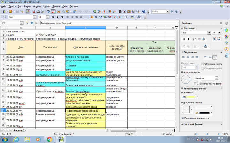Collapse Внешний вид ячейки section
The height and width of the screenshot is (143, 230).
[182, 88]
